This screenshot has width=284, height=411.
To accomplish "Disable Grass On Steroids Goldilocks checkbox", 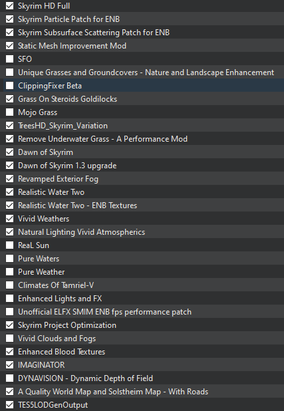I will (10, 99).
